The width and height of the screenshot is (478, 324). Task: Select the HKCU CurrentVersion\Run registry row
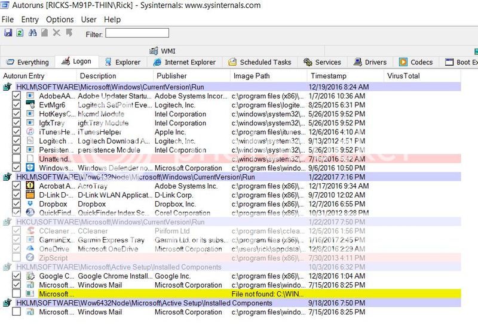[238, 222]
